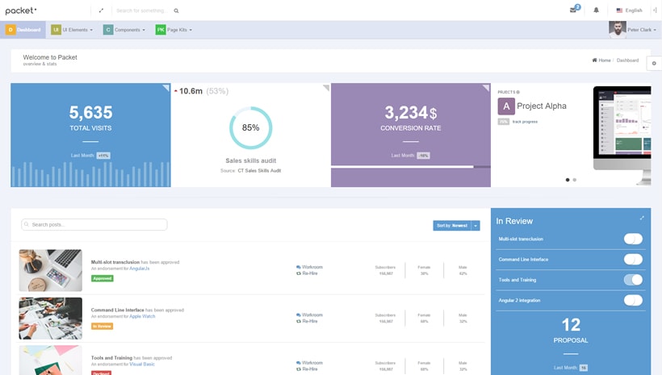The height and width of the screenshot is (375, 662).
Task: Toggle the Multi-slot transclusion switch
Action: pyautogui.click(x=633, y=239)
